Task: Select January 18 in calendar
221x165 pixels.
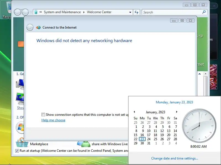Action: click(x=155, y=135)
